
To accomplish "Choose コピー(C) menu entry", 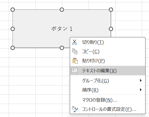I will pos(108,52).
